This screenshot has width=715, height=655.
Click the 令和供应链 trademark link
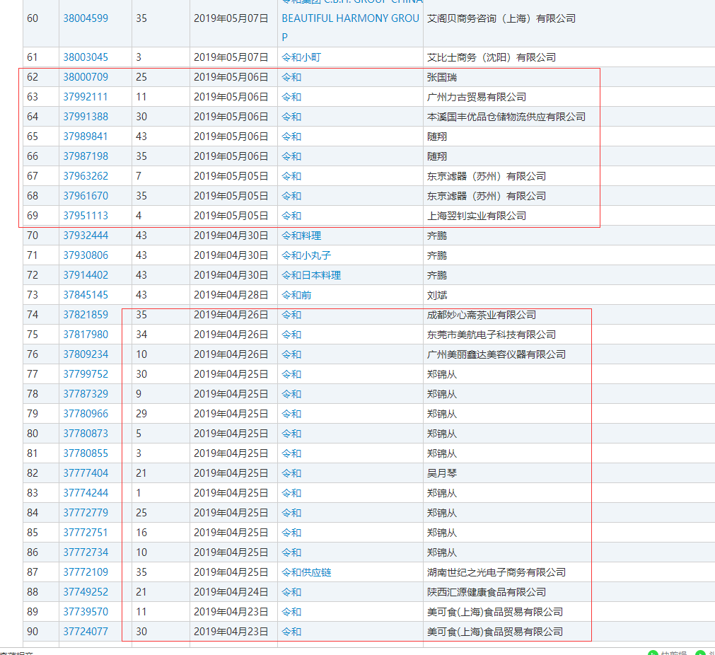point(306,572)
